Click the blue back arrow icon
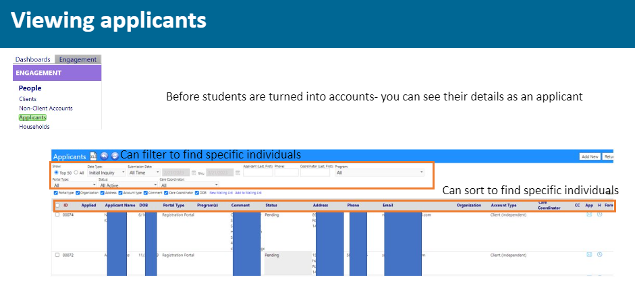Screen dimensions: 635x294 point(104,156)
